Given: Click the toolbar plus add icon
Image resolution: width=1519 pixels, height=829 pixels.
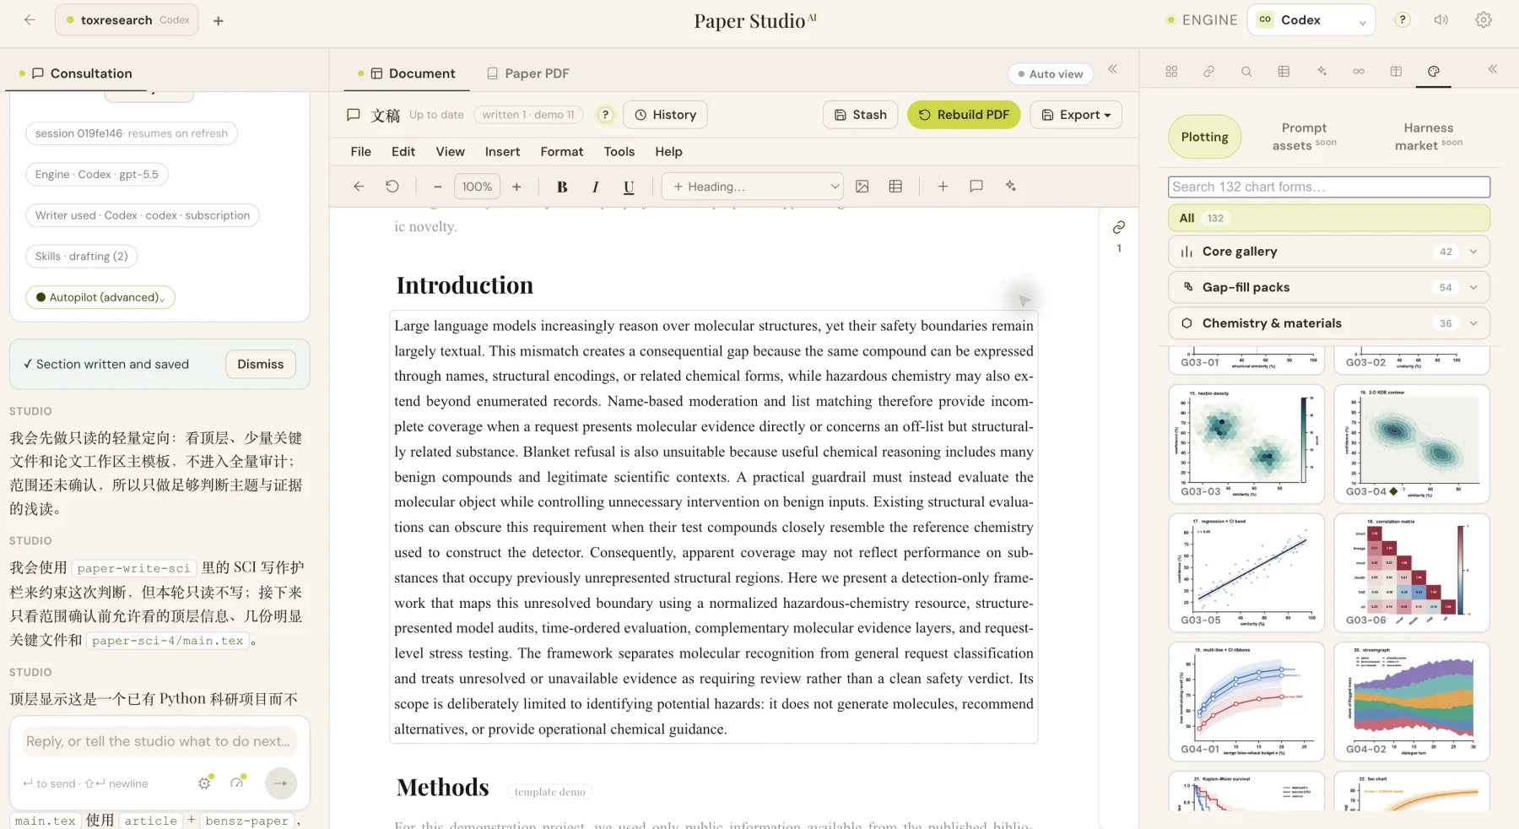Looking at the screenshot, I should pos(943,187).
